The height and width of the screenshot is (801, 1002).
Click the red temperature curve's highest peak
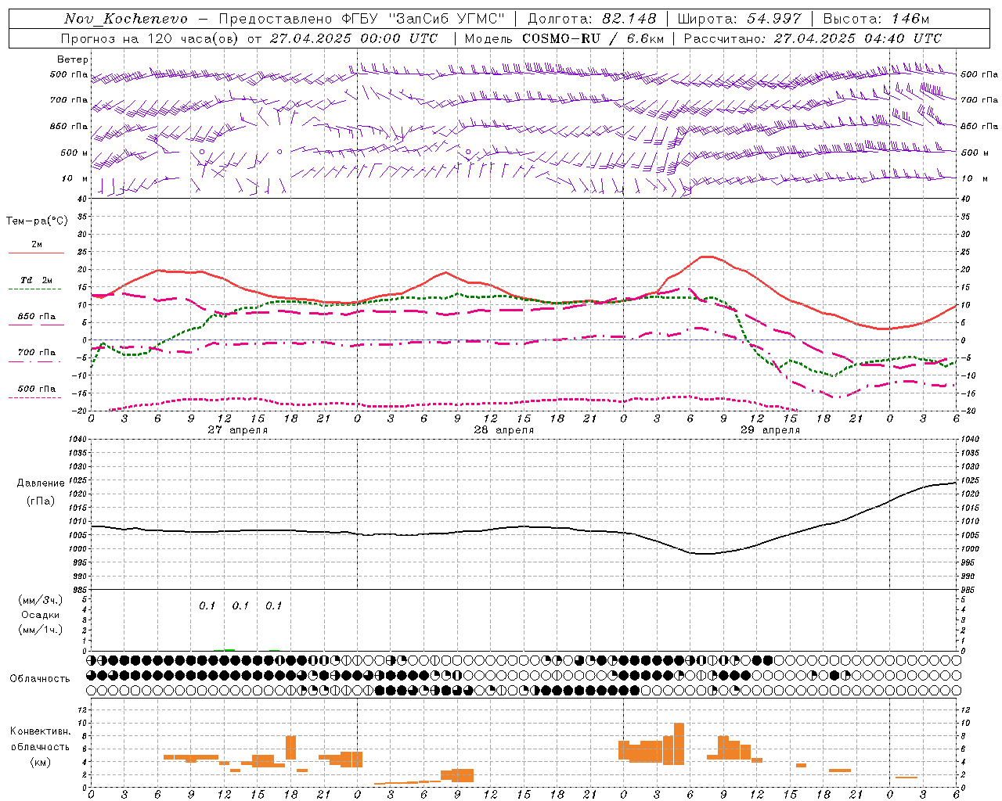pyautogui.click(x=708, y=257)
